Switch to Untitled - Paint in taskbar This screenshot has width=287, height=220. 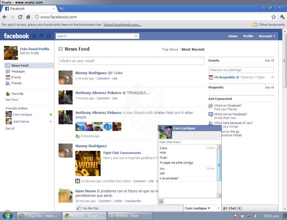[x=130, y=216]
